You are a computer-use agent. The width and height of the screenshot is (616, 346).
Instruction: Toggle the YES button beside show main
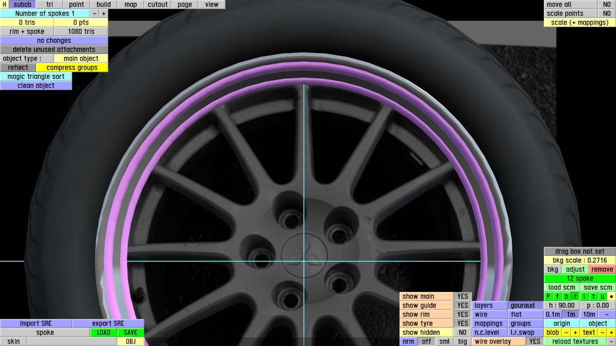[x=463, y=296]
